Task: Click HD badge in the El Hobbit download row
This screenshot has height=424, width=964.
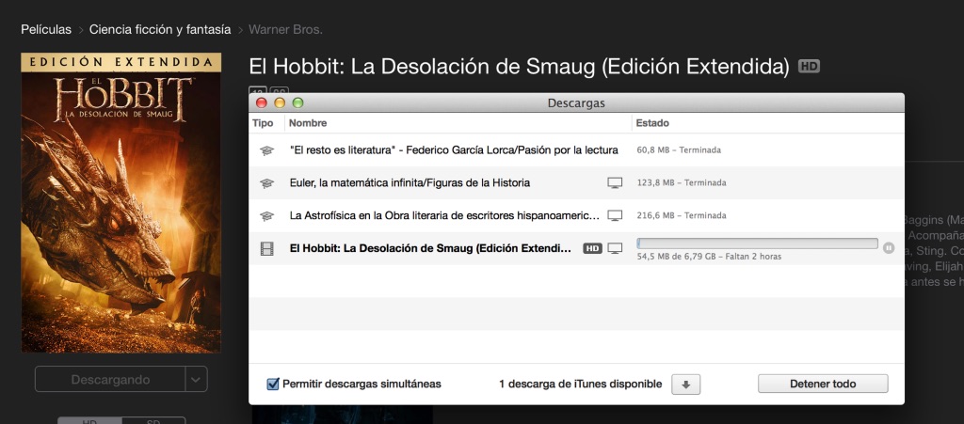Action: pyautogui.click(x=592, y=248)
